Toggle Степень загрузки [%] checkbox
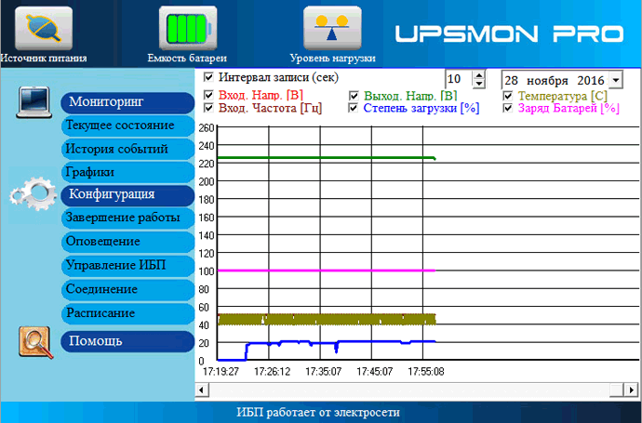This screenshot has width=642, height=423. click(354, 108)
